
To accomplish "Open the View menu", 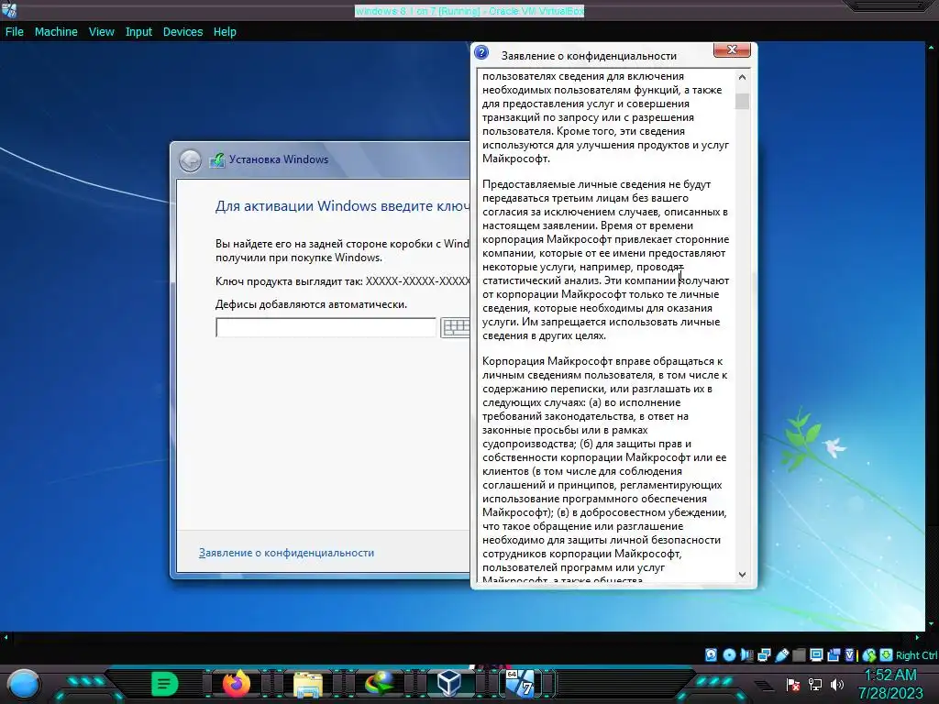I will pyautogui.click(x=101, y=32).
